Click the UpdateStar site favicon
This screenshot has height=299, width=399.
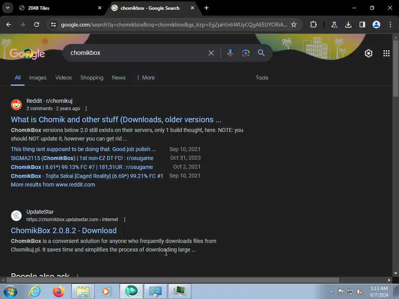[16, 216]
